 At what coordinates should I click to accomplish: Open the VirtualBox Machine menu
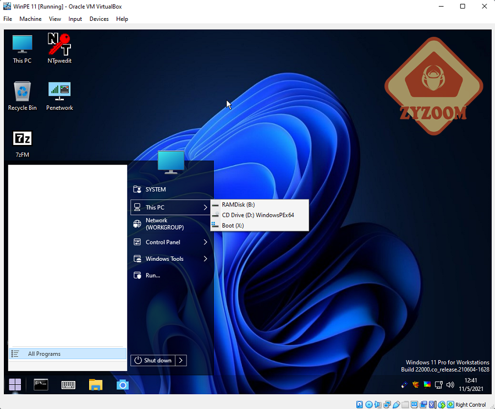(30, 19)
